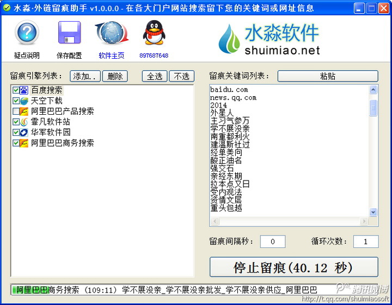
Task: Click the baidu.com keyword line
Action: pos(229,89)
